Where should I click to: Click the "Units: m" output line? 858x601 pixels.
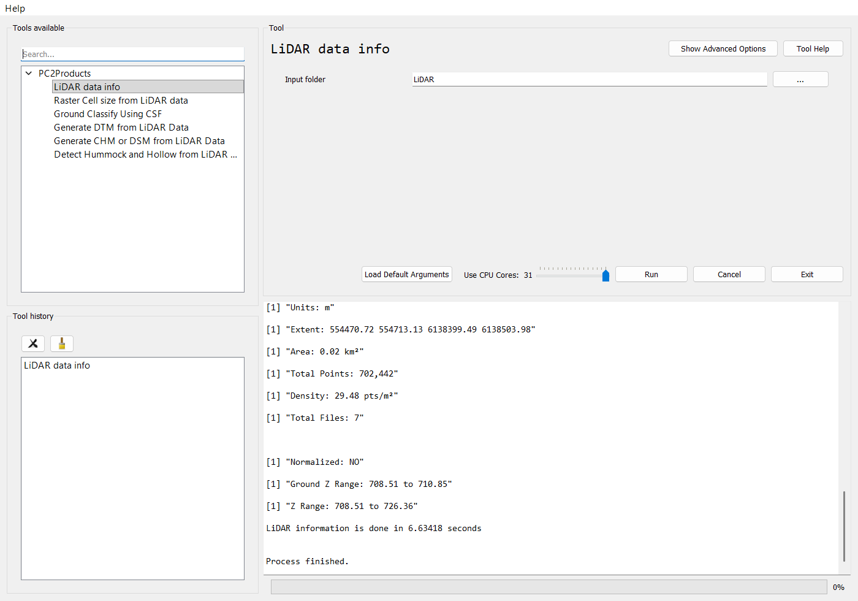point(300,307)
